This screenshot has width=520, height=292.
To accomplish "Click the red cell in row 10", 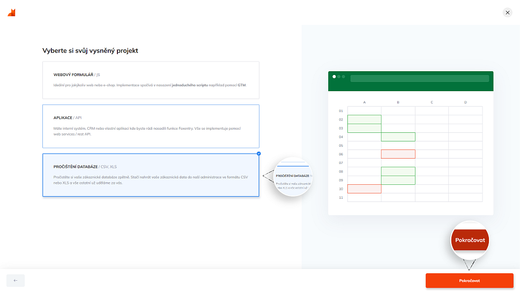I will coord(365,189).
